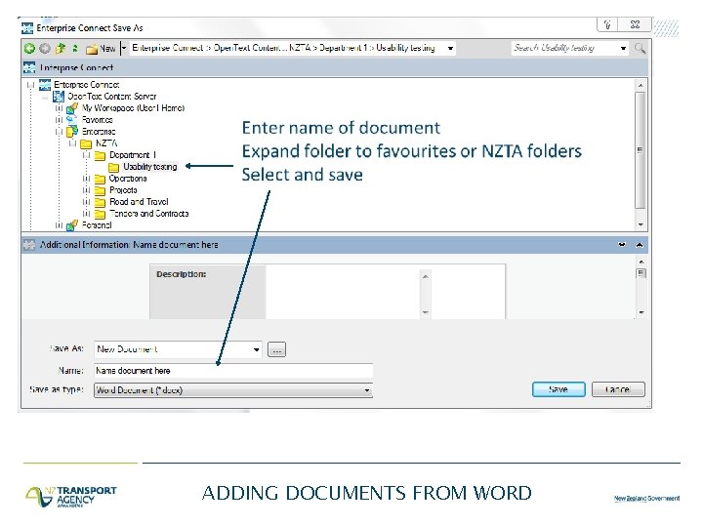
Task: Open the New button's dropdown arrow
Action: click(x=124, y=48)
